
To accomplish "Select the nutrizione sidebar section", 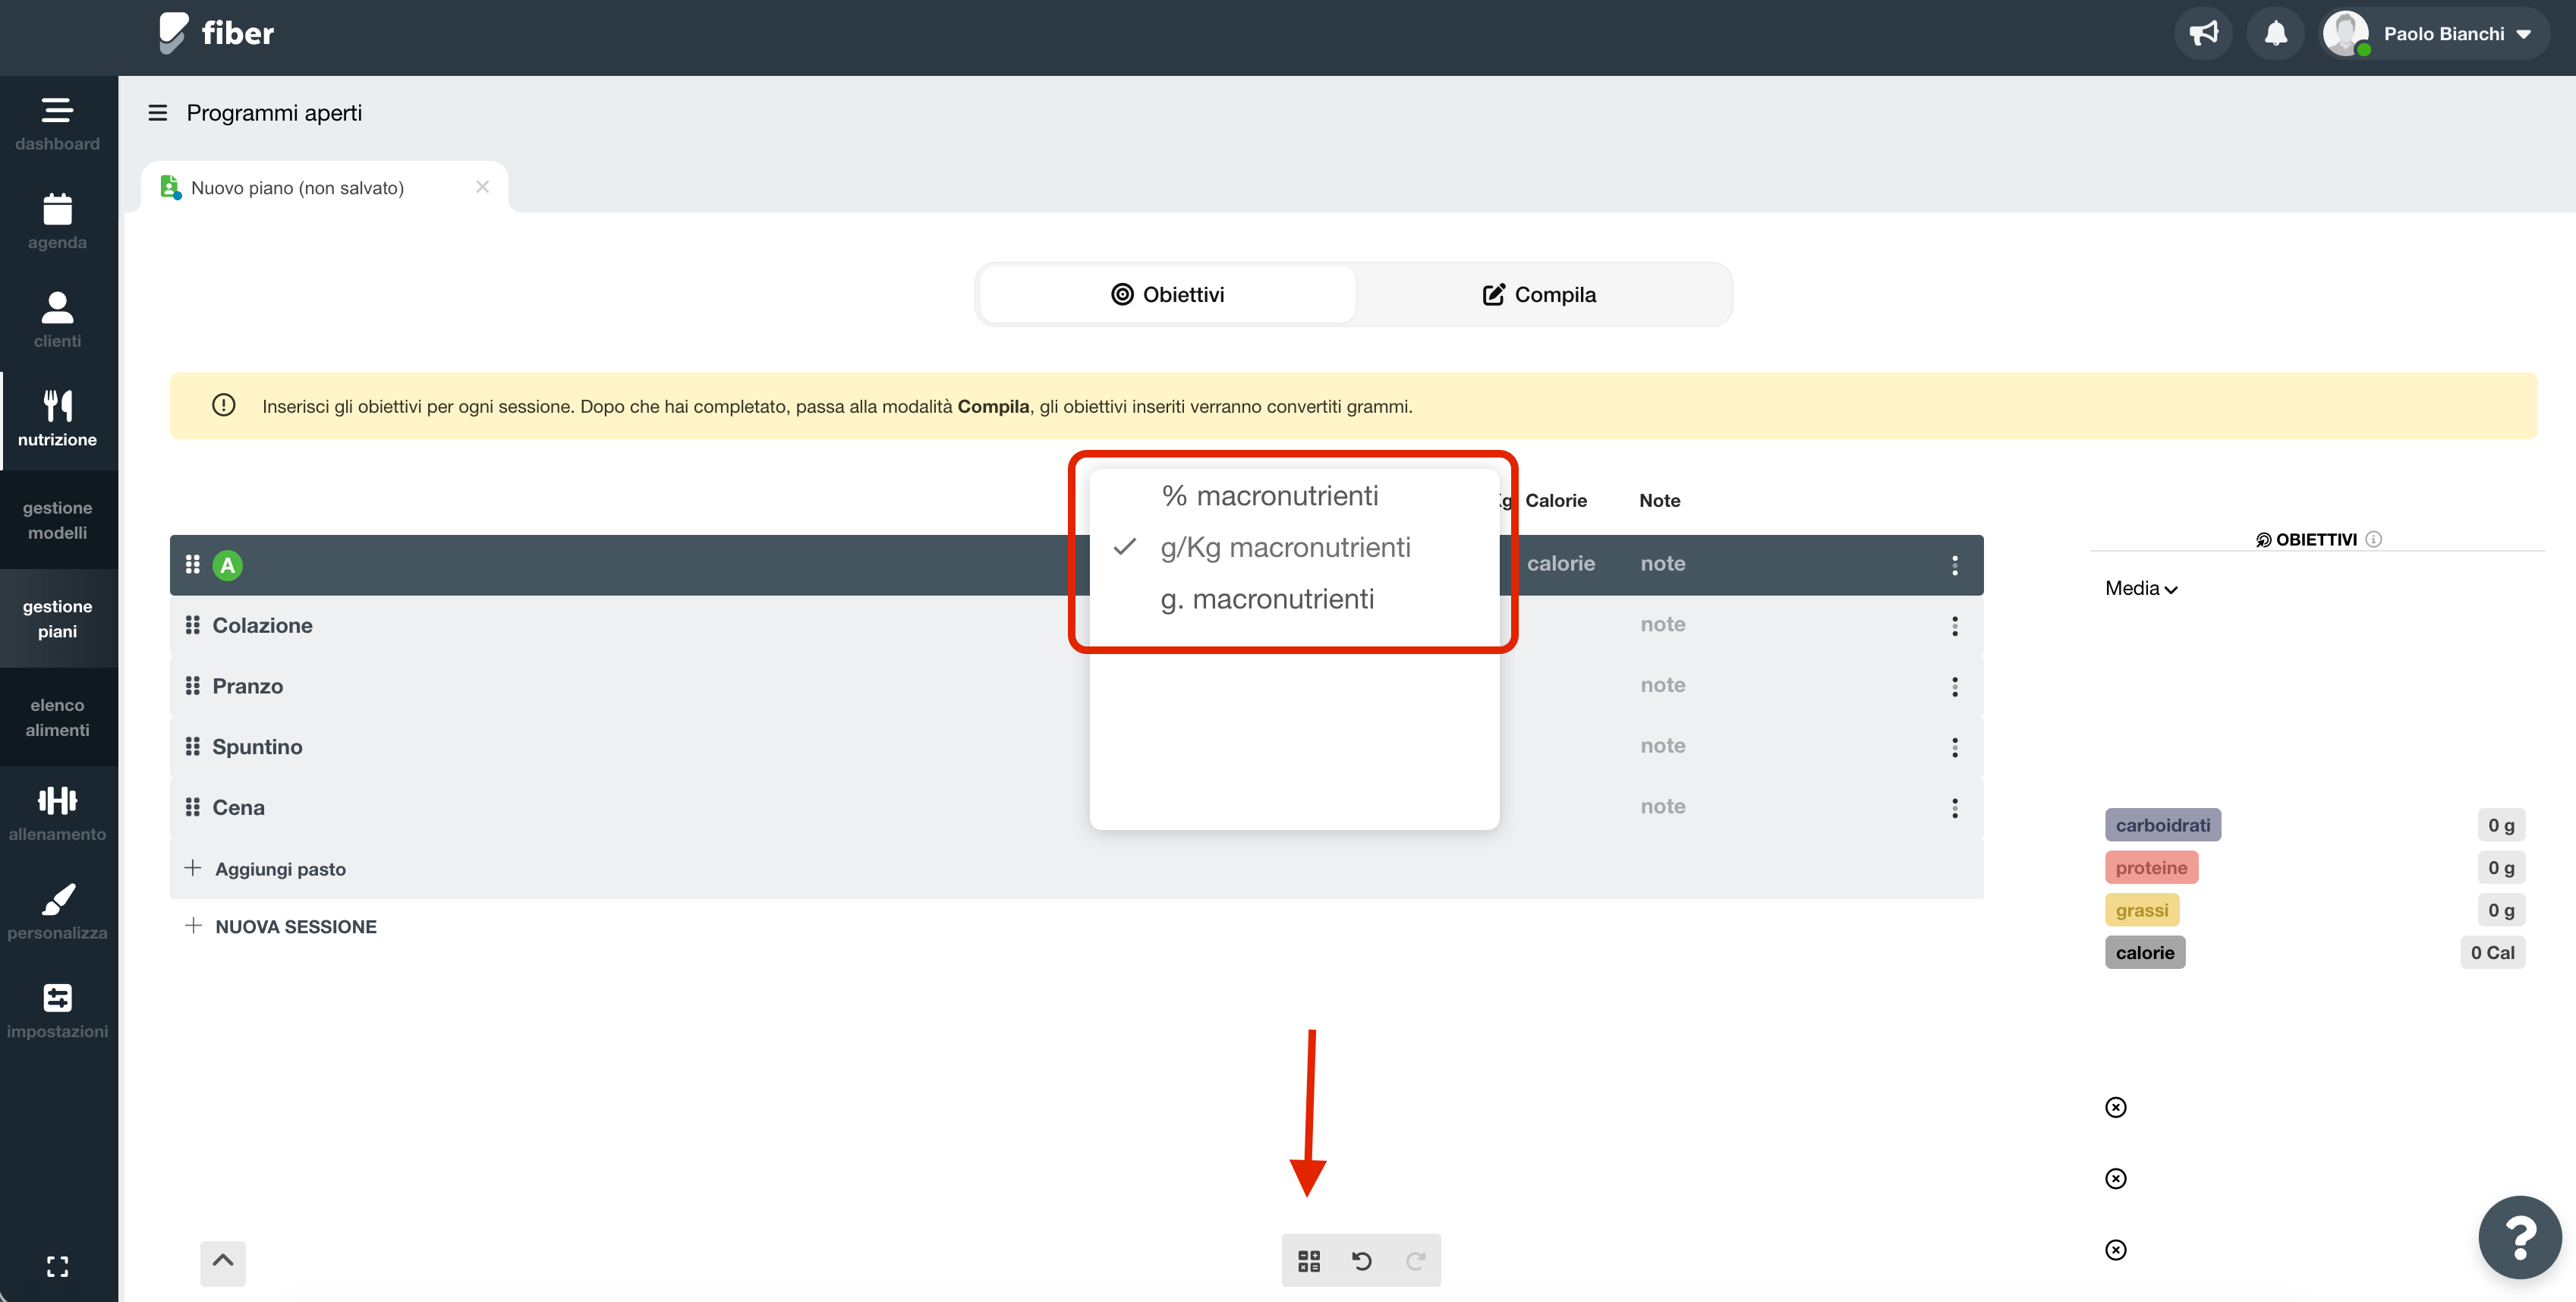I will pyautogui.click(x=57, y=420).
